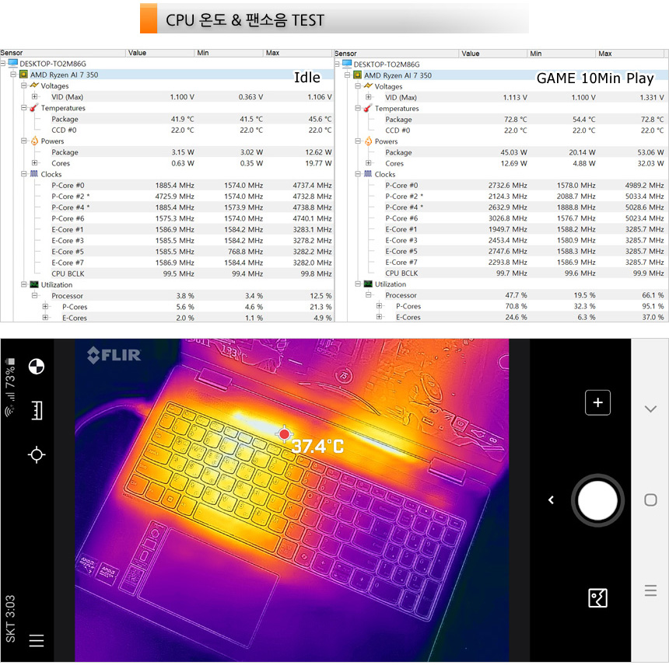Image resolution: width=669 pixels, height=665 pixels.
Task: Tap the left arrow beside the shutter
Action: tap(551, 500)
